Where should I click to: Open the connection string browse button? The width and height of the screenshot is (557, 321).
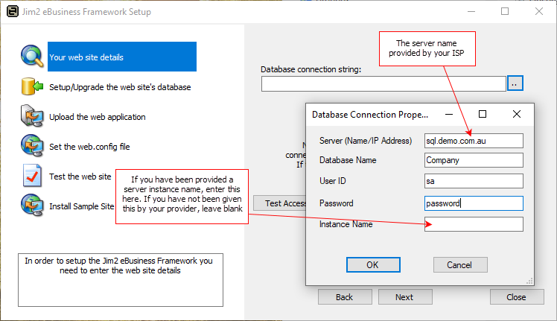pos(515,83)
